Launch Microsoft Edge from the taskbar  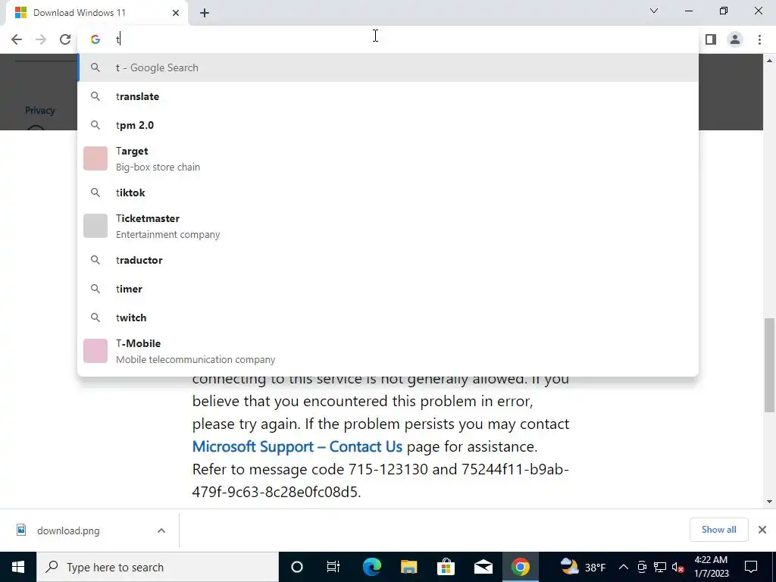(371, 567)
